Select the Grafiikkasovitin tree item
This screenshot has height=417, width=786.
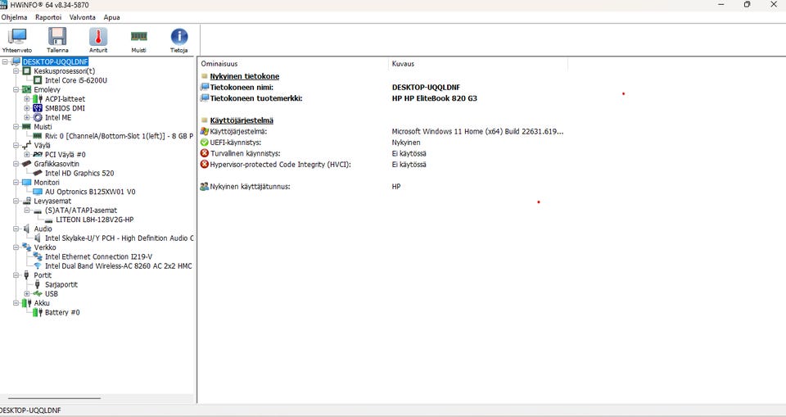click(x=56, y=164)
